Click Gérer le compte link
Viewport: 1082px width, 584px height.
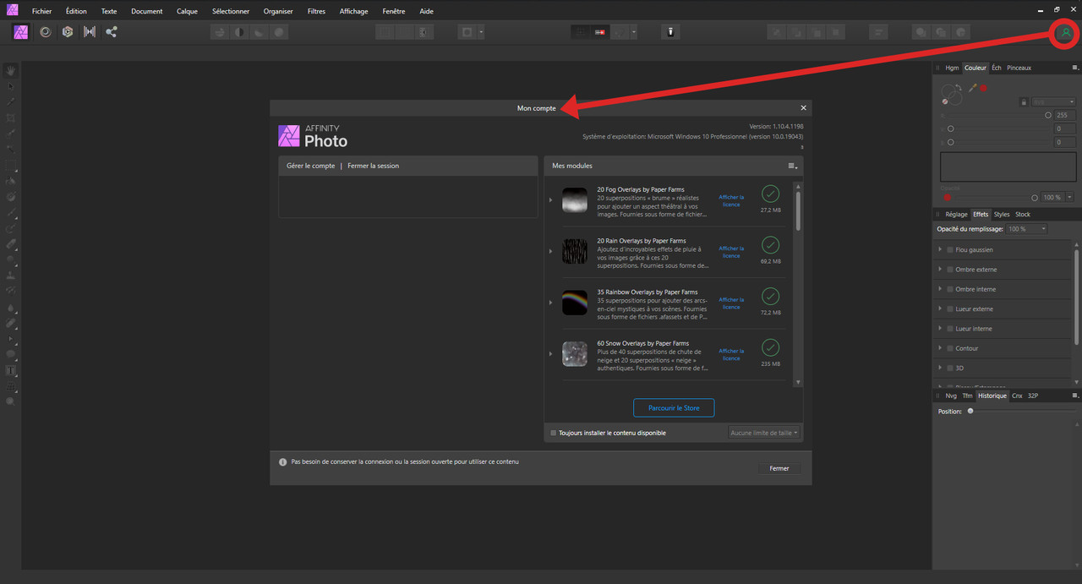coord(311,166)
